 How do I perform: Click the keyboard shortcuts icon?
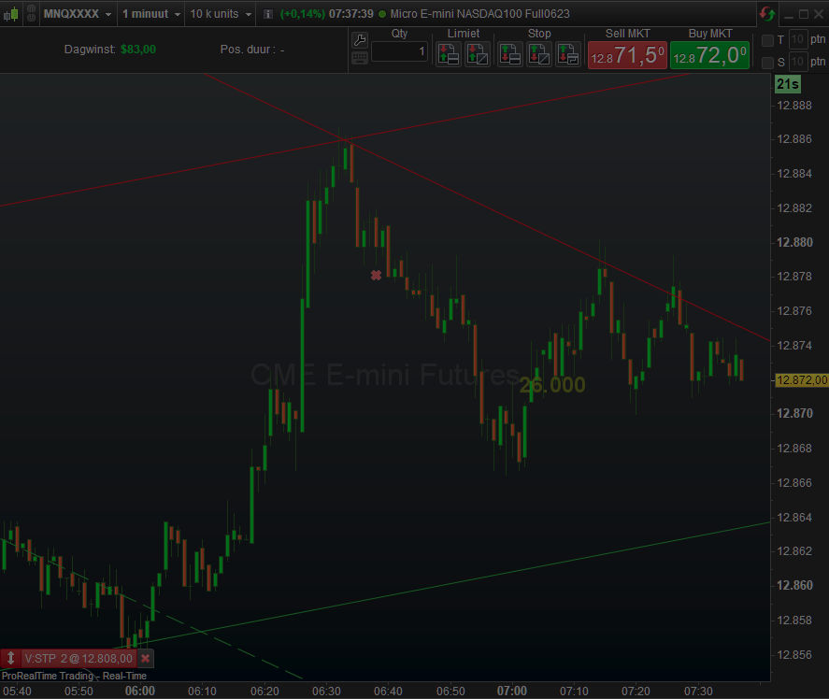point(360,58)
